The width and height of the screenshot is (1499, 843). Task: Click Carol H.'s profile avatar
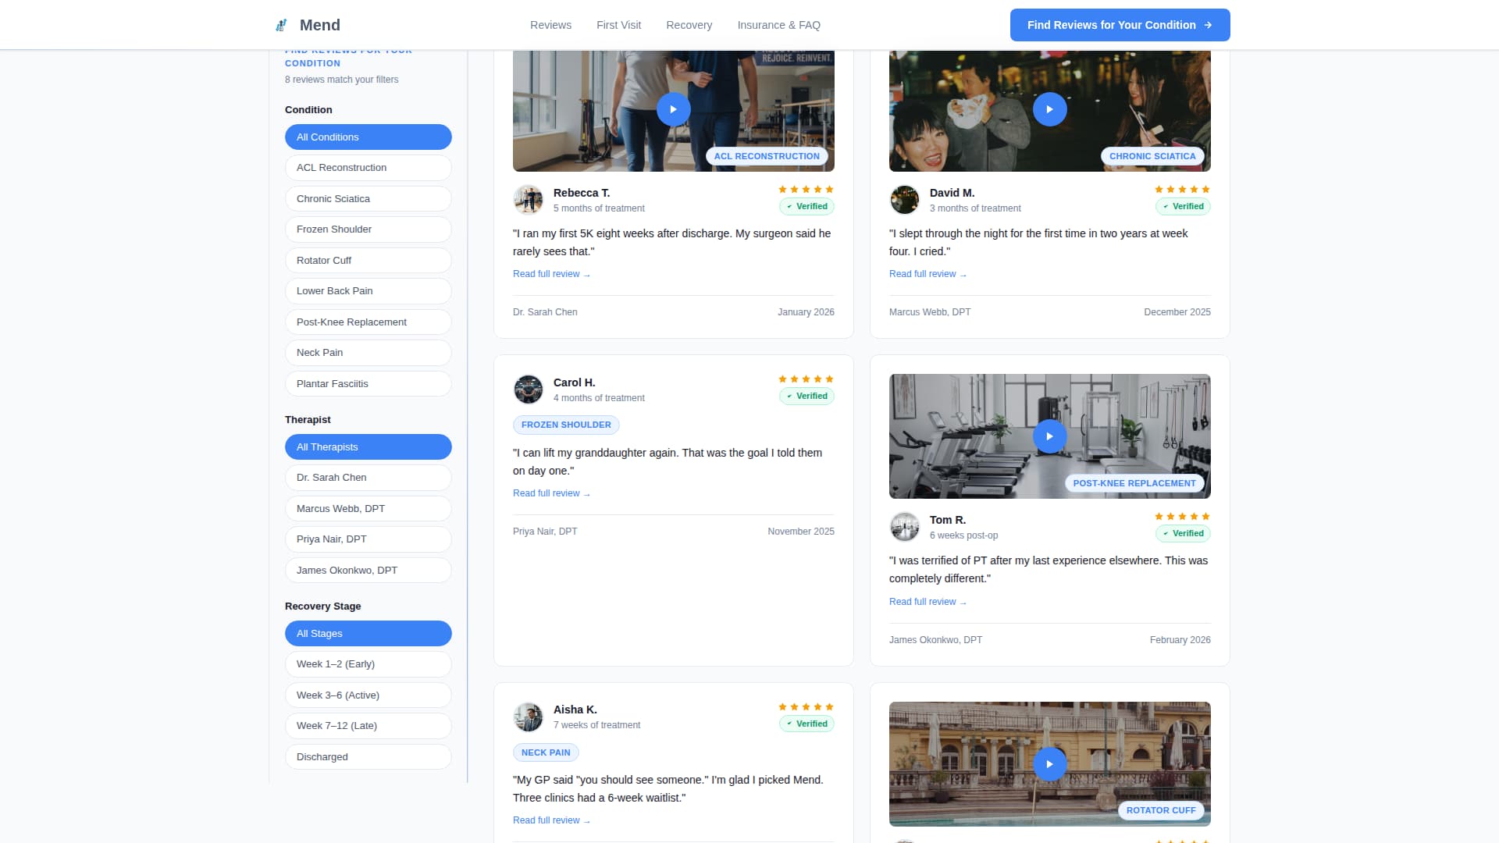[x=528, y=389]
